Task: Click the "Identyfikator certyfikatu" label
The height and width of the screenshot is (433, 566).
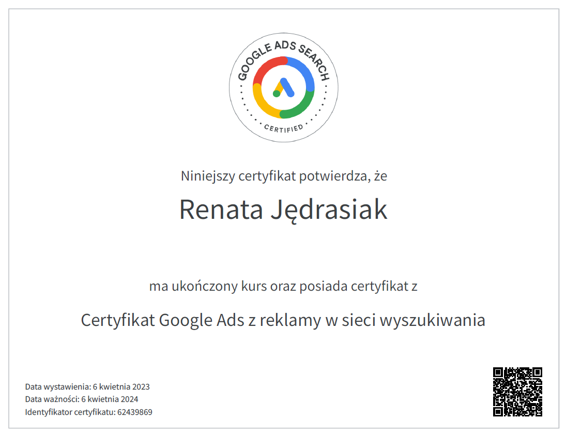Action: click(70, 412)
